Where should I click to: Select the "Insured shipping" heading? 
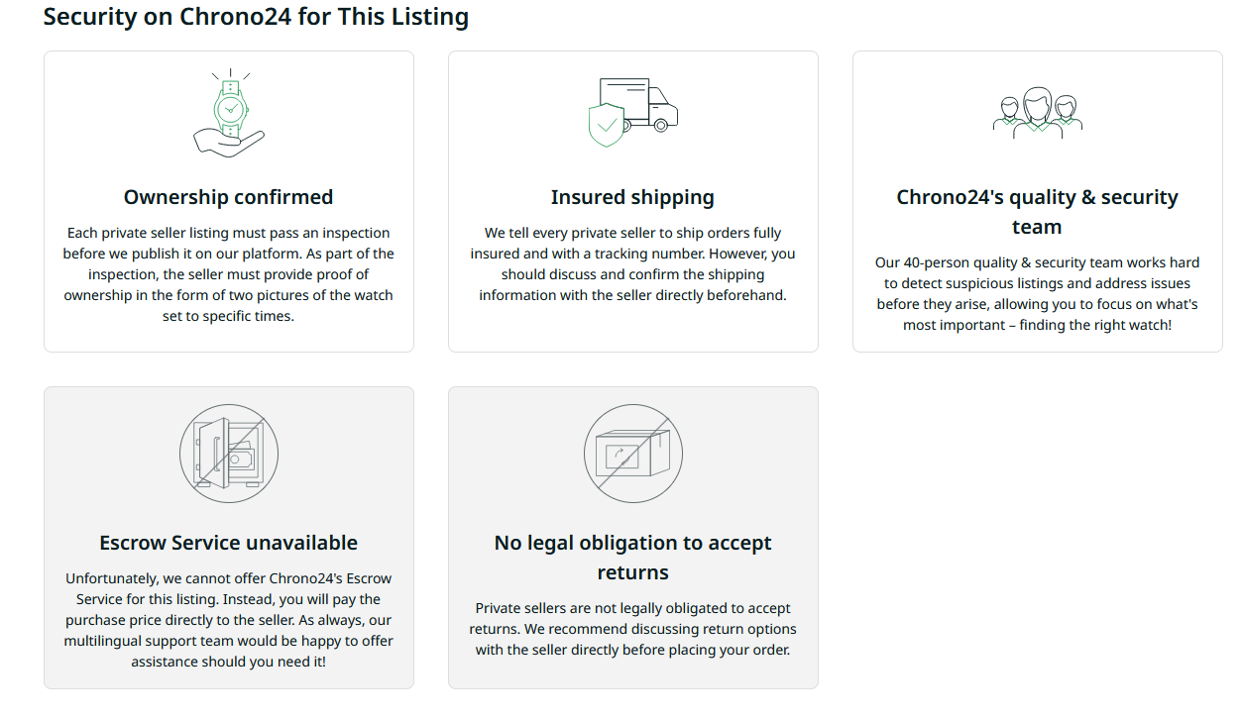[x=632, y=197]
